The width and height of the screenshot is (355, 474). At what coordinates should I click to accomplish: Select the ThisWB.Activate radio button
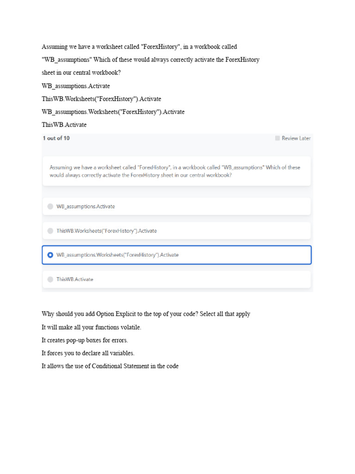coord(50,279)
